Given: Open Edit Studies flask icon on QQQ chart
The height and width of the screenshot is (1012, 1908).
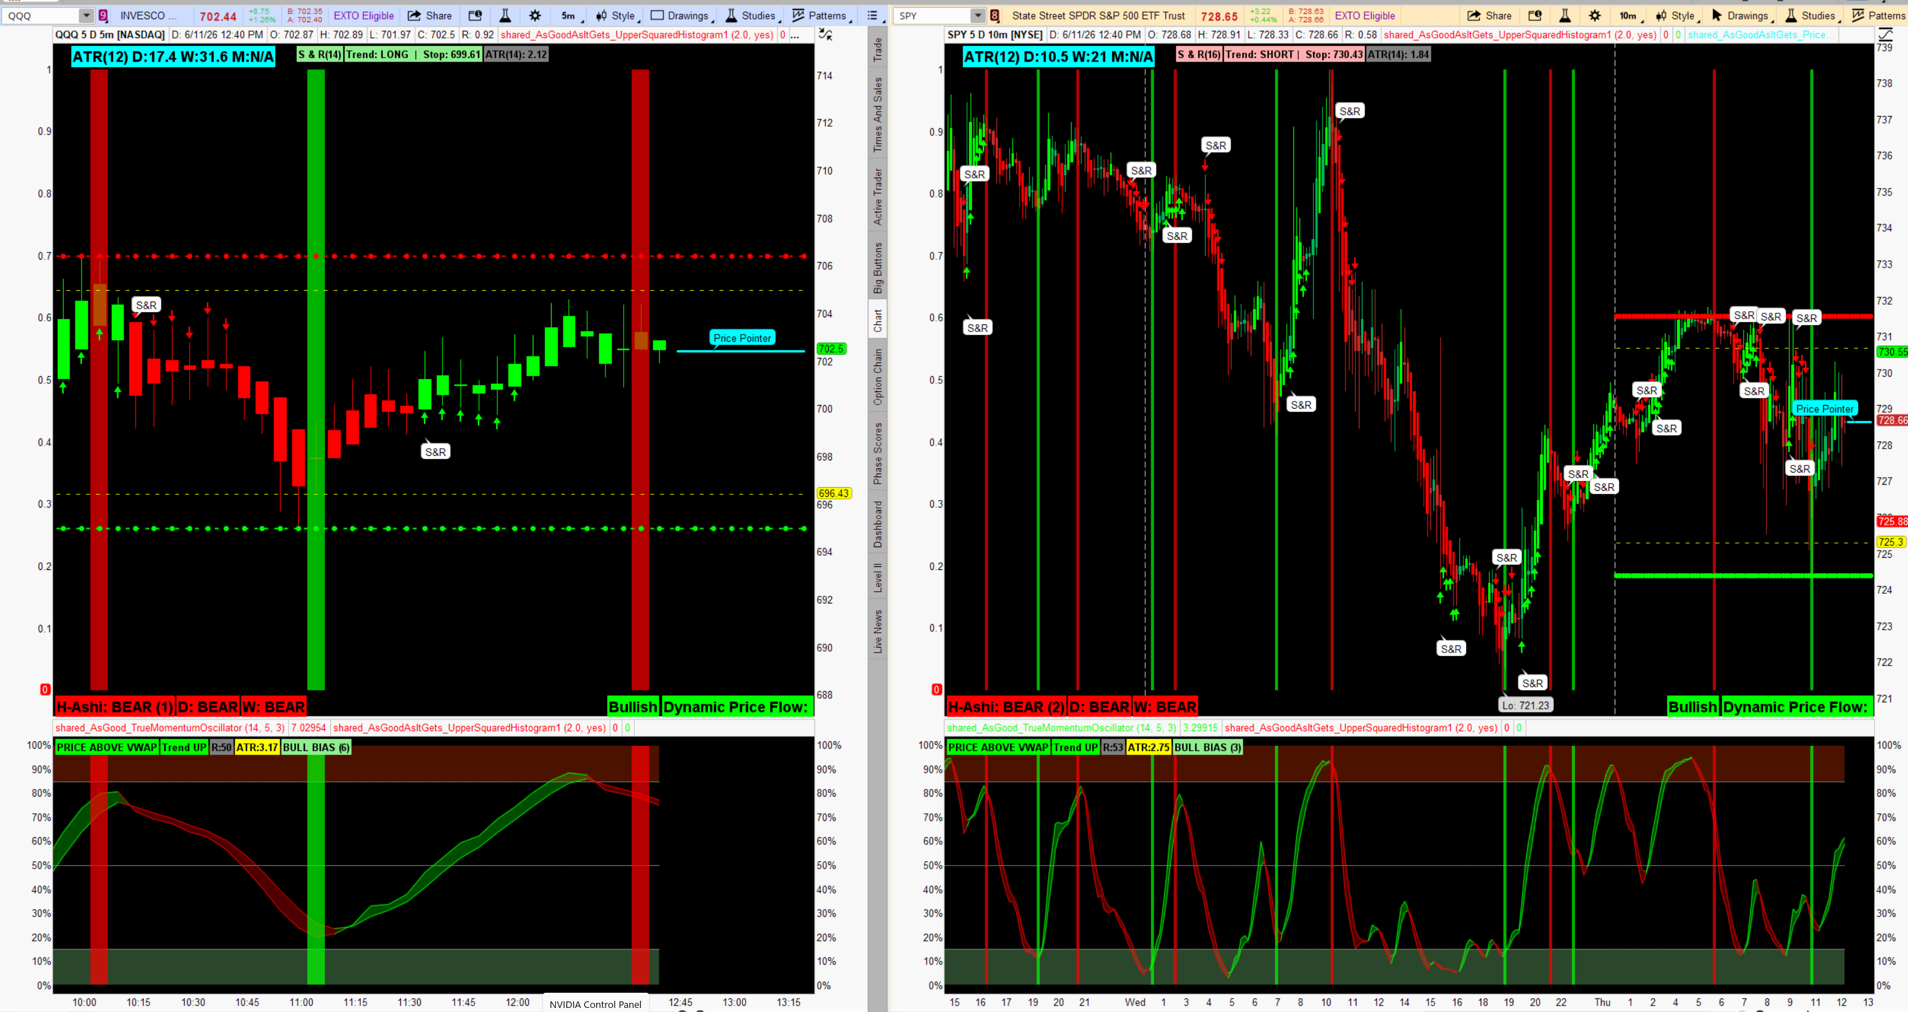Looking at the screenshot, I should pyautogui.click(x=505, y=16).
